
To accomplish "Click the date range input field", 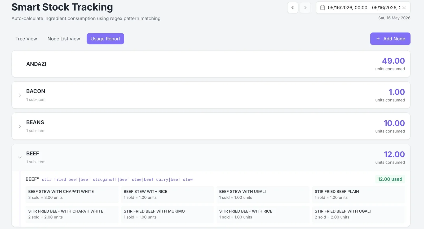I will 363,8.
